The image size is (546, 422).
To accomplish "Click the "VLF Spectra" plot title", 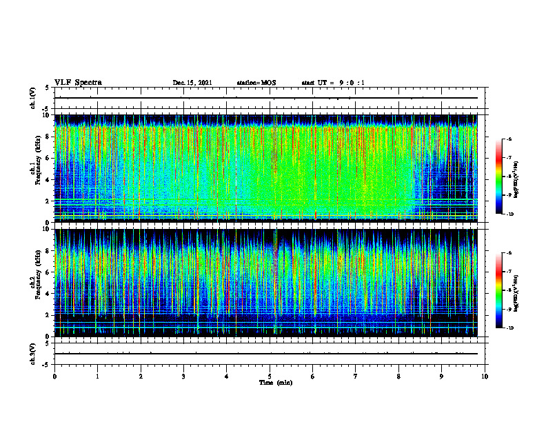I will [78, 83].
